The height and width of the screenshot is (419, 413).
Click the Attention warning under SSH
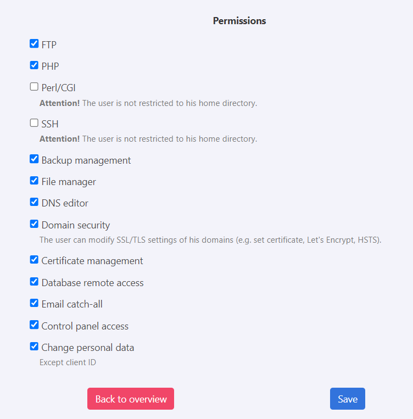148,139
